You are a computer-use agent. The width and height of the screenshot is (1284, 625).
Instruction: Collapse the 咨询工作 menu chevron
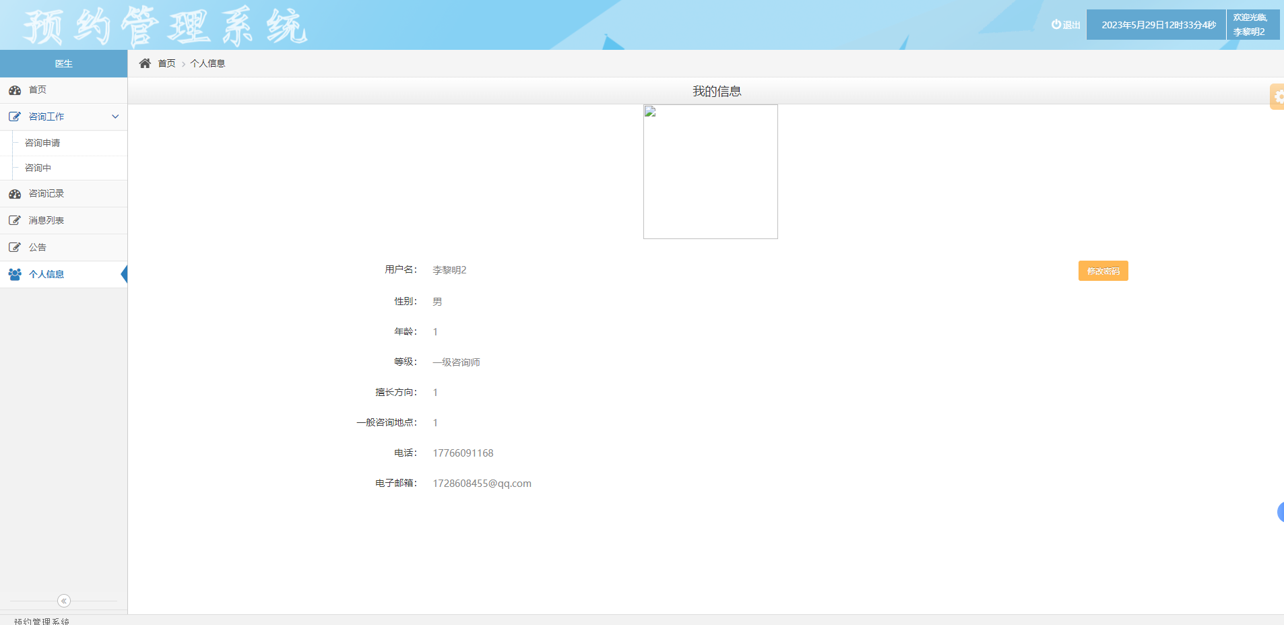115,117
